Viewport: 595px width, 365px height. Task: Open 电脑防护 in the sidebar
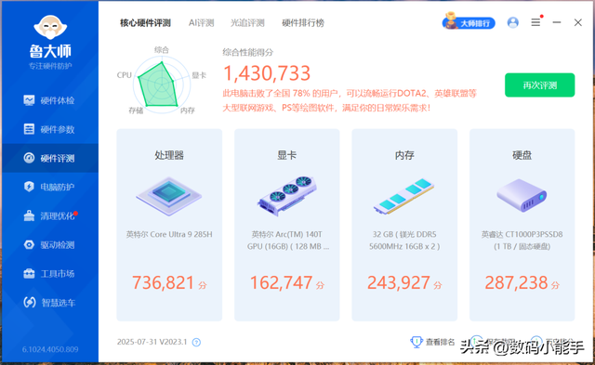(49, 187)
